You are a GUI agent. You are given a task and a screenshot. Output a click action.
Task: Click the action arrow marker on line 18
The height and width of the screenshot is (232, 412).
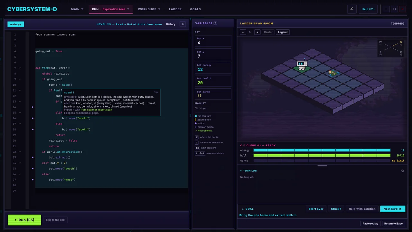click(x=33, y=130)
